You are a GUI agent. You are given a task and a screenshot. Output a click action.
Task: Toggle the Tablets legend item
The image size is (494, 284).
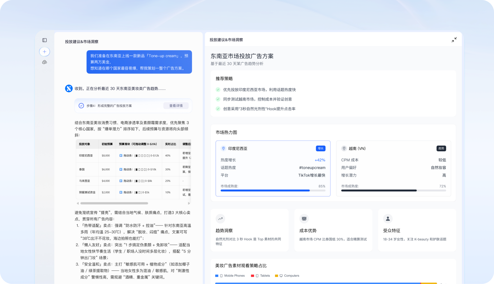(261, 275)
